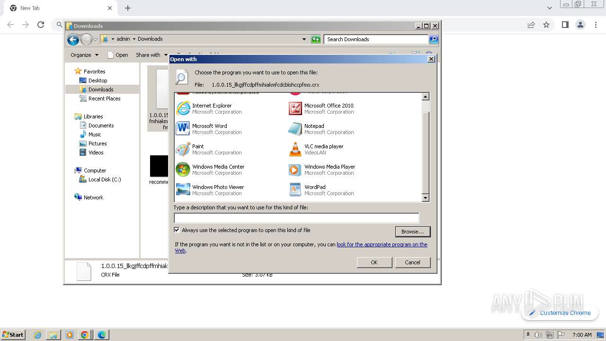Open Chrome side panel icon
The image size is (606, 341).
click(x=565, y=25)
